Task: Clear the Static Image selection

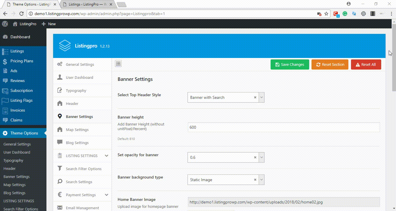Action: [255, 180]
